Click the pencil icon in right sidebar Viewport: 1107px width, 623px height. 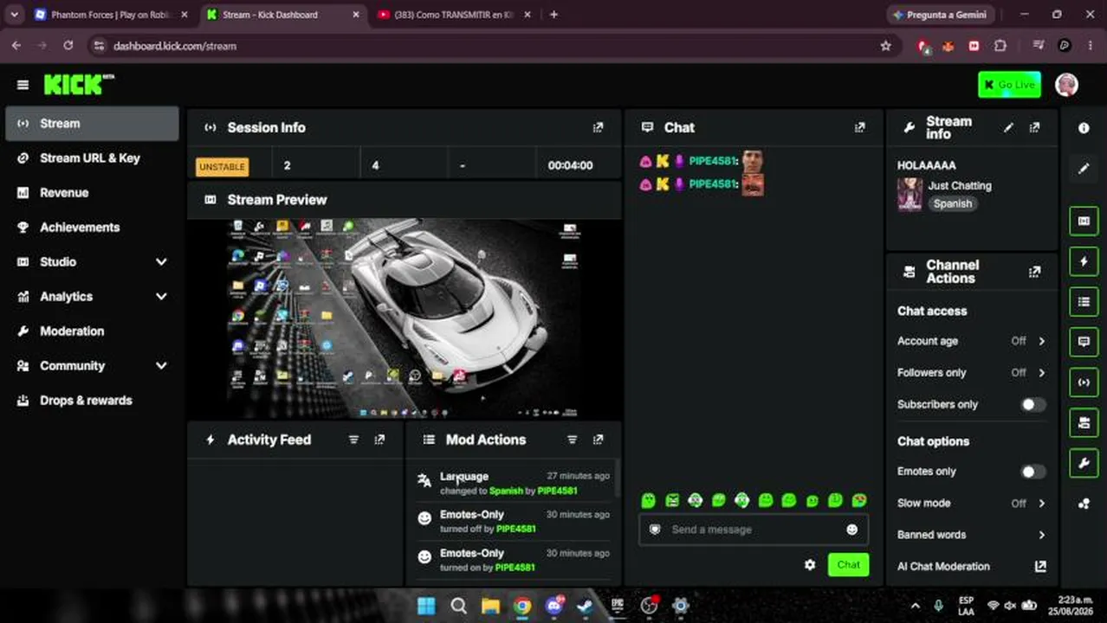pyautogui.click(x=1084, y=169)
